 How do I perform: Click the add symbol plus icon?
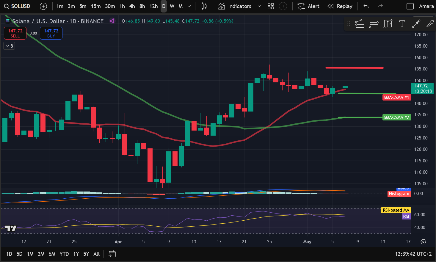coord(43,6)
